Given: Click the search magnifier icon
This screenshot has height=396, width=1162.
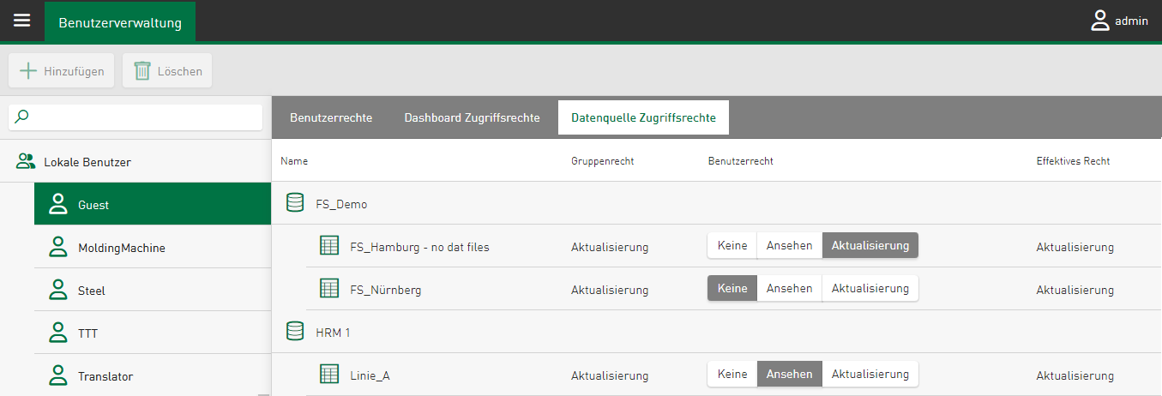Looking at the screenshot, I should (23, 117).
